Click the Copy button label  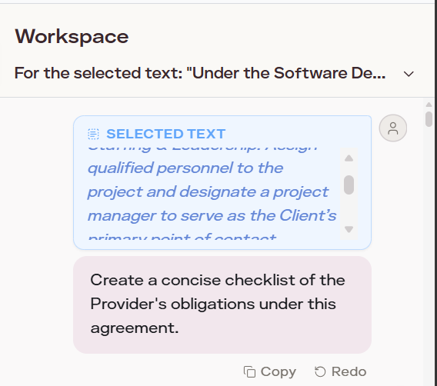pos(279,372)
